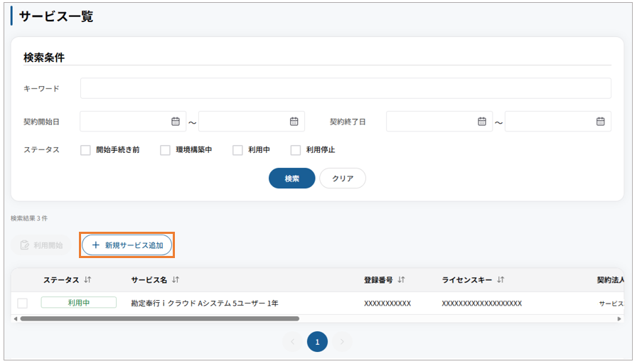Click the 契約法人 column header

pyautogui.click(x=610, y=279)
